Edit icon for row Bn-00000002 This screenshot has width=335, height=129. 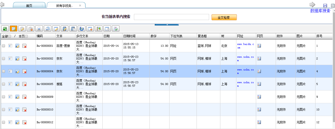coord(17,58)
